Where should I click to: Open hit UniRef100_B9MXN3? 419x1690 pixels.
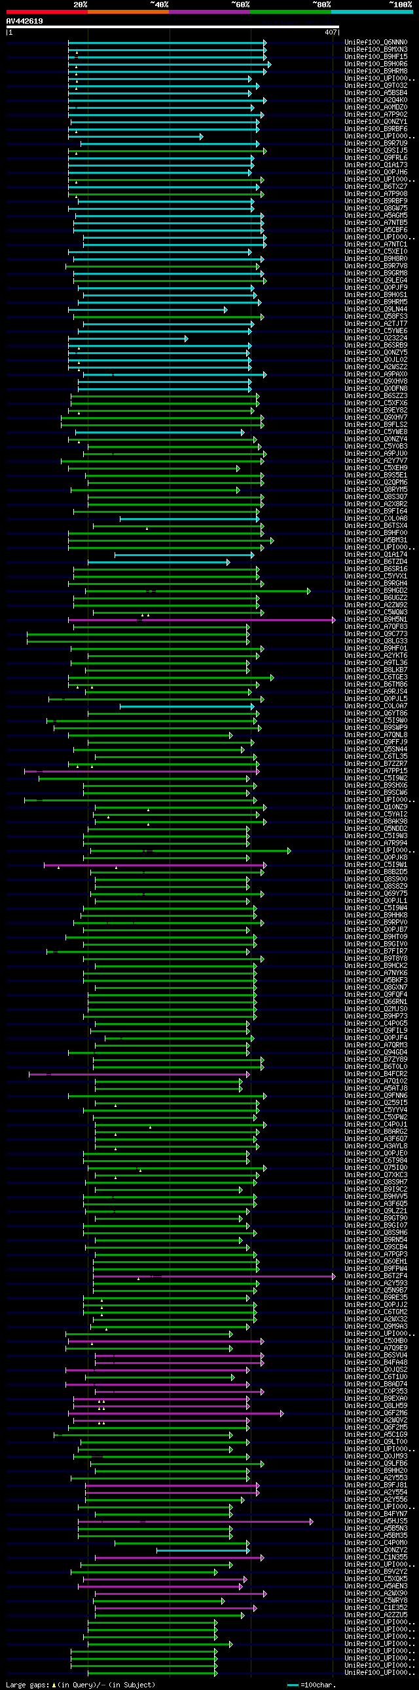click(x=376, y=50)
